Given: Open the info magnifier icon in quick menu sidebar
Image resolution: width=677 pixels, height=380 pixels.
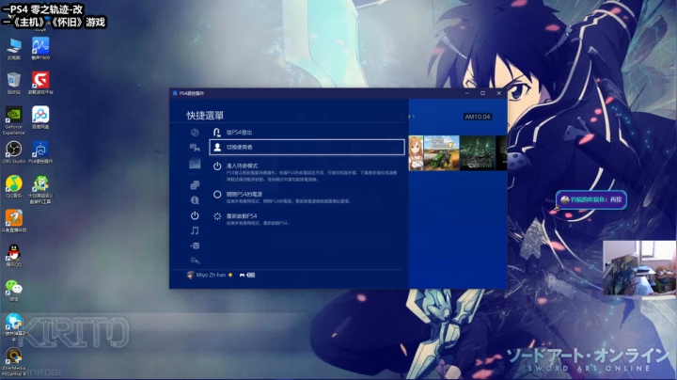Looking at the screenshot, I should [195, 200].
